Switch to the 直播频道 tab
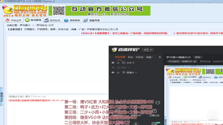This screenshot has height=125, width=223. (x=92, y=20)
